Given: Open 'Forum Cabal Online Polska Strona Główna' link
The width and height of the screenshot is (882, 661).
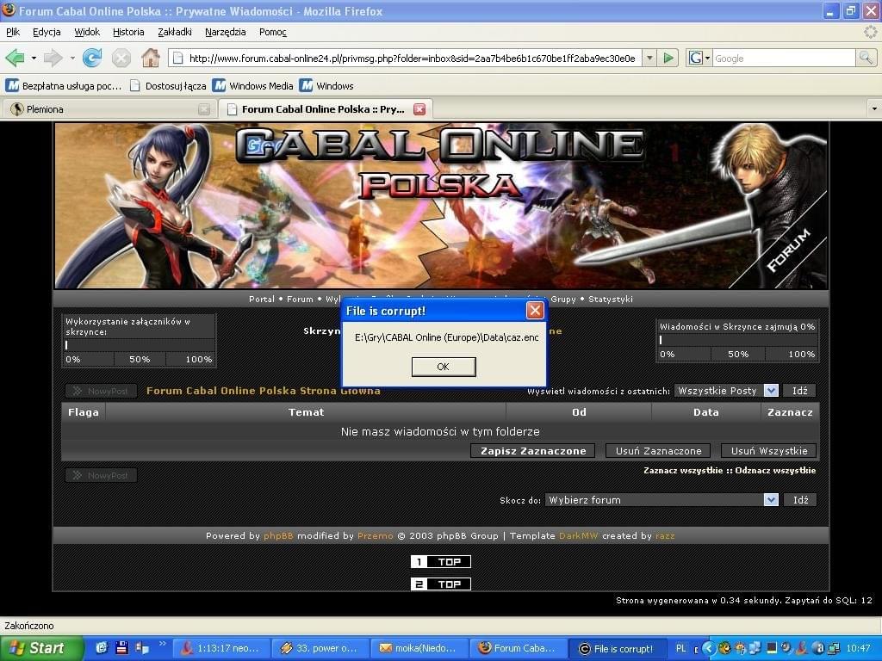Looking at the screenshot, I should [x=264, y=390].
